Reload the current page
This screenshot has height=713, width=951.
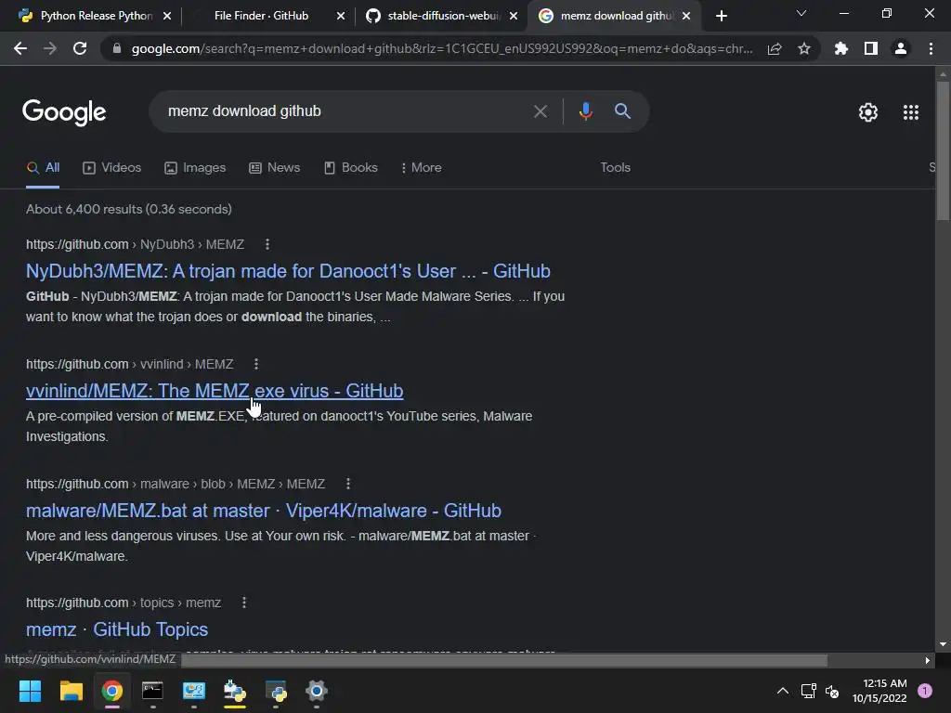click(80, 48)
